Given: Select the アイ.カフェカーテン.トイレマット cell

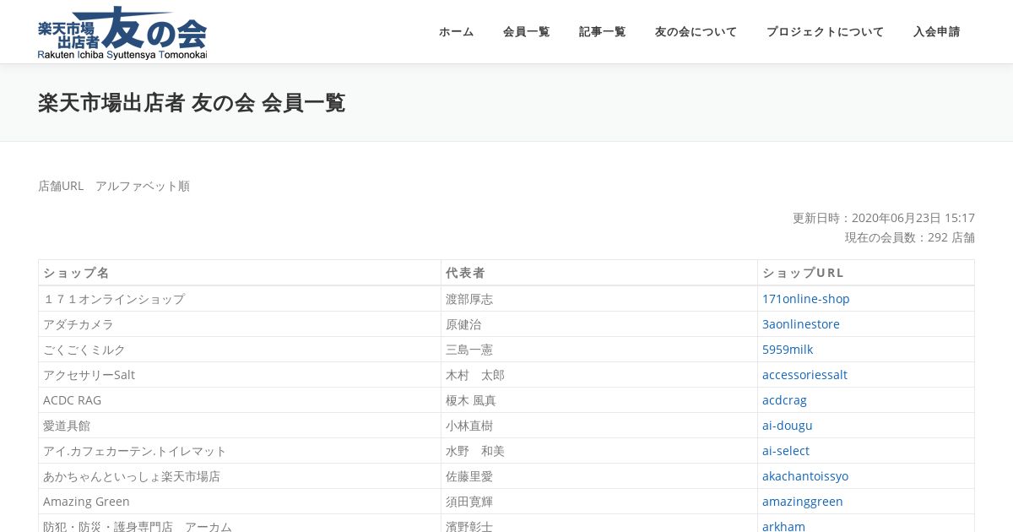Looking at the screenshot, I should [240, 451].
